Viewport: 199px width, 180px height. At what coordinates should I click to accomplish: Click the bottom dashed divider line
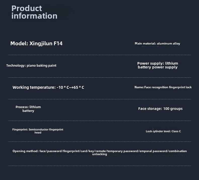click(100, 166)
